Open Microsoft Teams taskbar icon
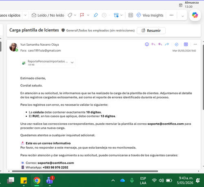 click(50, 180)
